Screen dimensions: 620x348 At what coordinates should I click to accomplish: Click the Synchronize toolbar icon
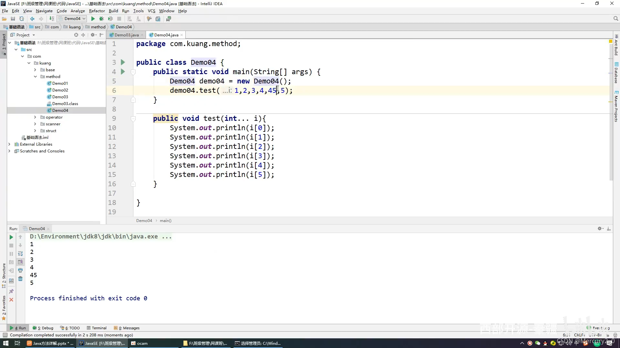pyautogui.click(x=22, y=19)
